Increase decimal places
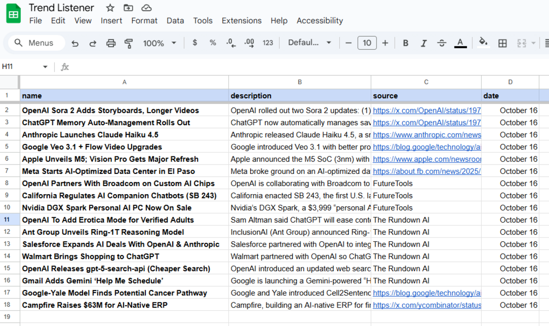This screenshot has width=549, height=326. tap(249, 43)
